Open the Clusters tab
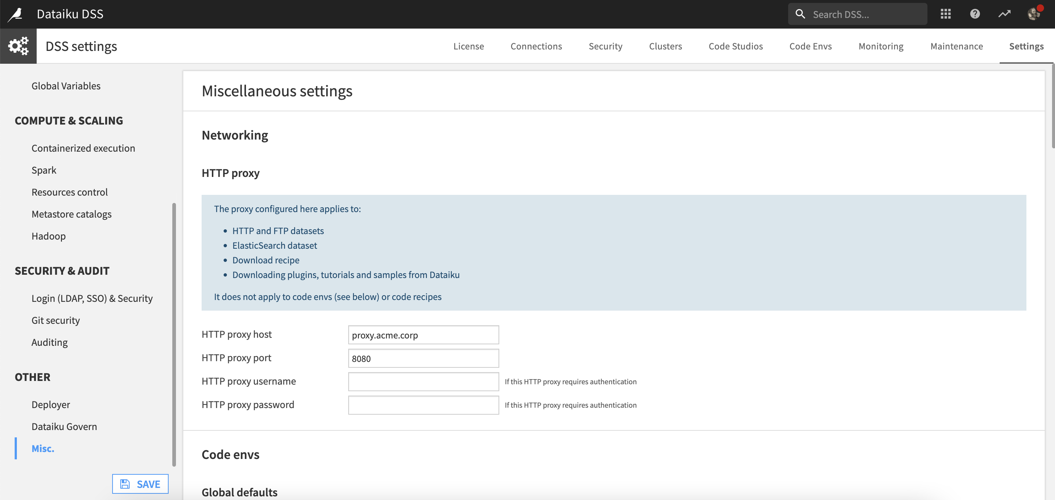 tap(666, 46)
